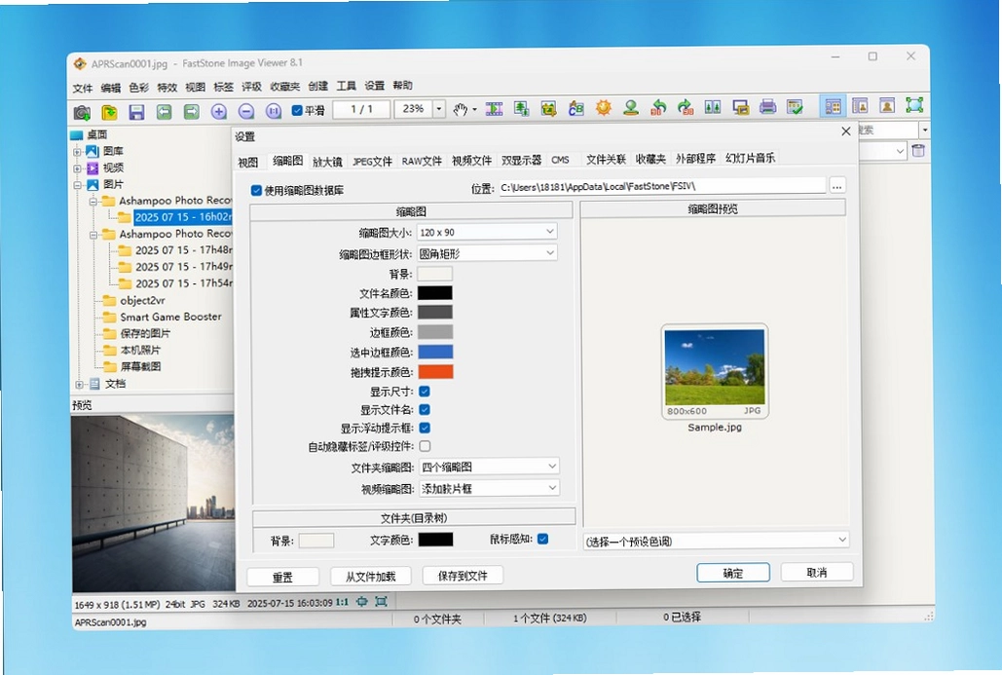
Task: Click the Sample.jpg preview thumbnail
Action: coord(715,371)
